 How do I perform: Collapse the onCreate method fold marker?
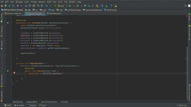pyautogui.click(x=11, y=23)
